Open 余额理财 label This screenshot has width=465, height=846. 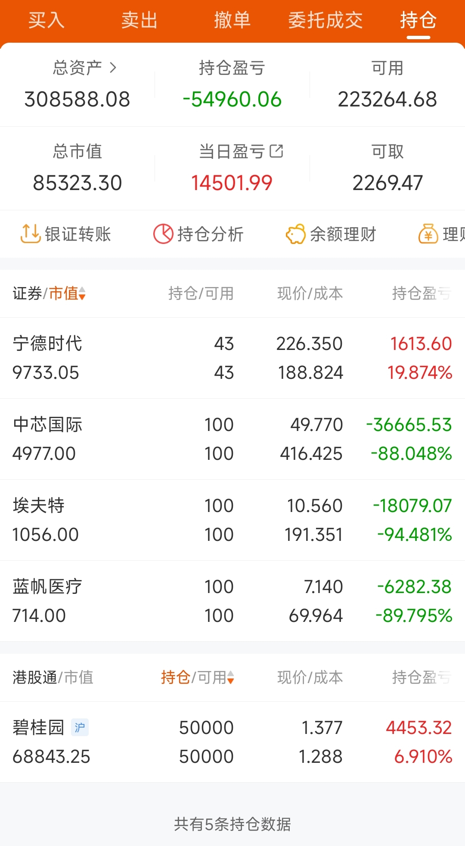343,234
